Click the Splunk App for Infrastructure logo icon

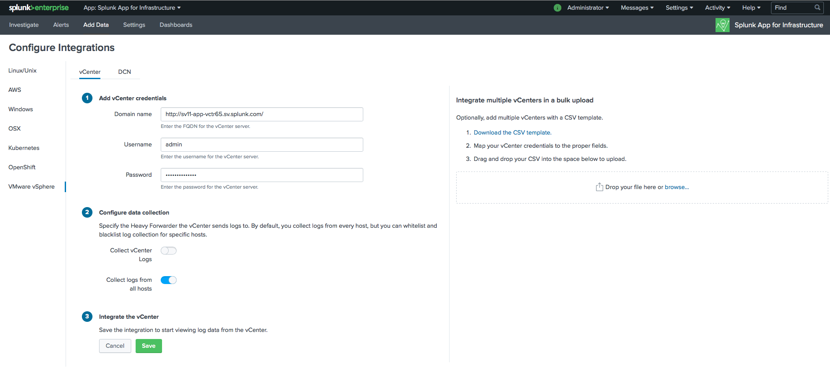(x=723, y=25)
